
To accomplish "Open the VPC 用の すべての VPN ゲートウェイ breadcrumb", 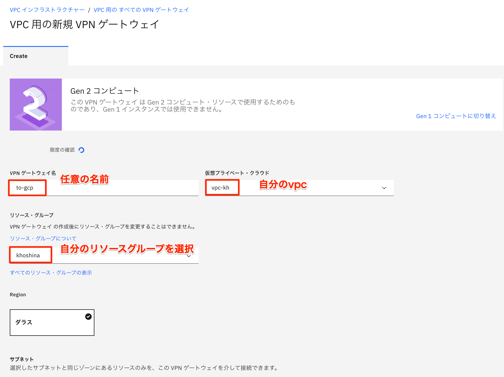I will coord(141,9).
